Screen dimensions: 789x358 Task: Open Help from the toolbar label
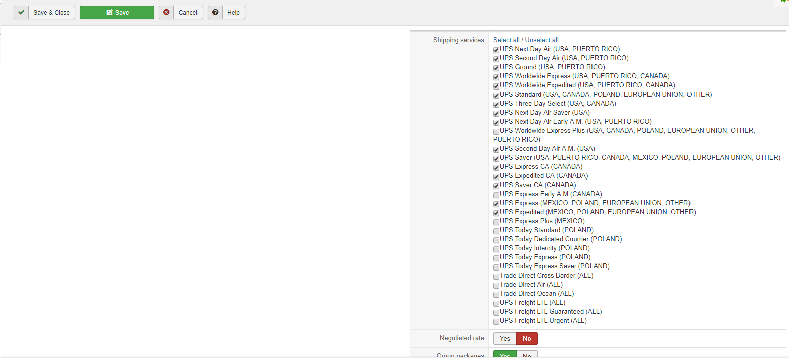(x=233, y=13)
